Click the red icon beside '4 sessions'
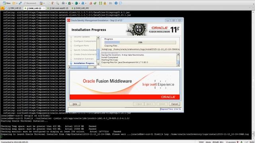This screenshot has height=143, width=255. [238, 142]
